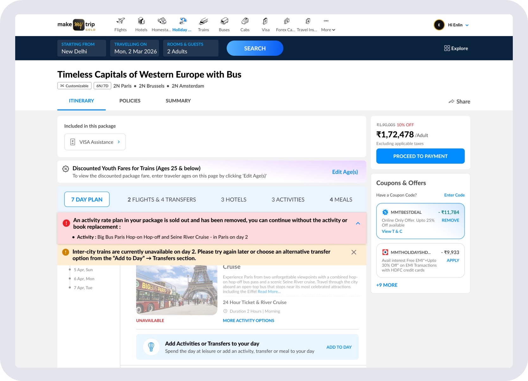Click the SEARCH button

click(x=255, y=48)
